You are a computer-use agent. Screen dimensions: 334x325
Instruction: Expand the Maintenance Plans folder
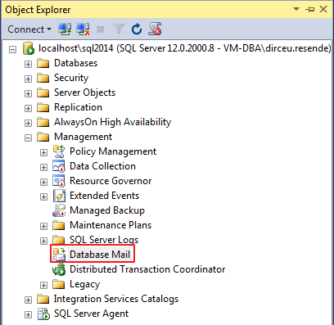[x=43, y=226]
